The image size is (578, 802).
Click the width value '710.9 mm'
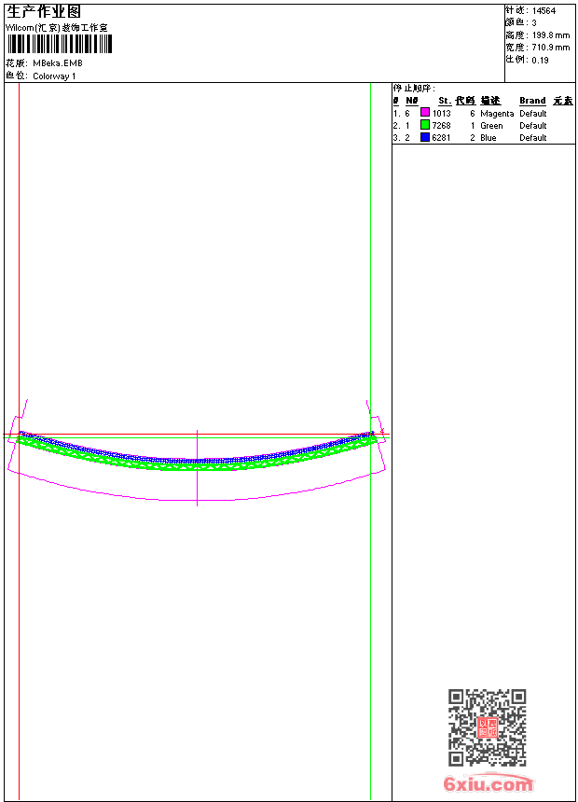tap(551, 48)
